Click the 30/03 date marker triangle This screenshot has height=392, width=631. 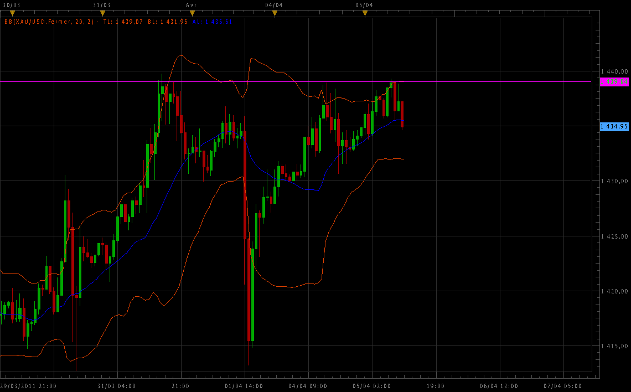coord(12,13)
